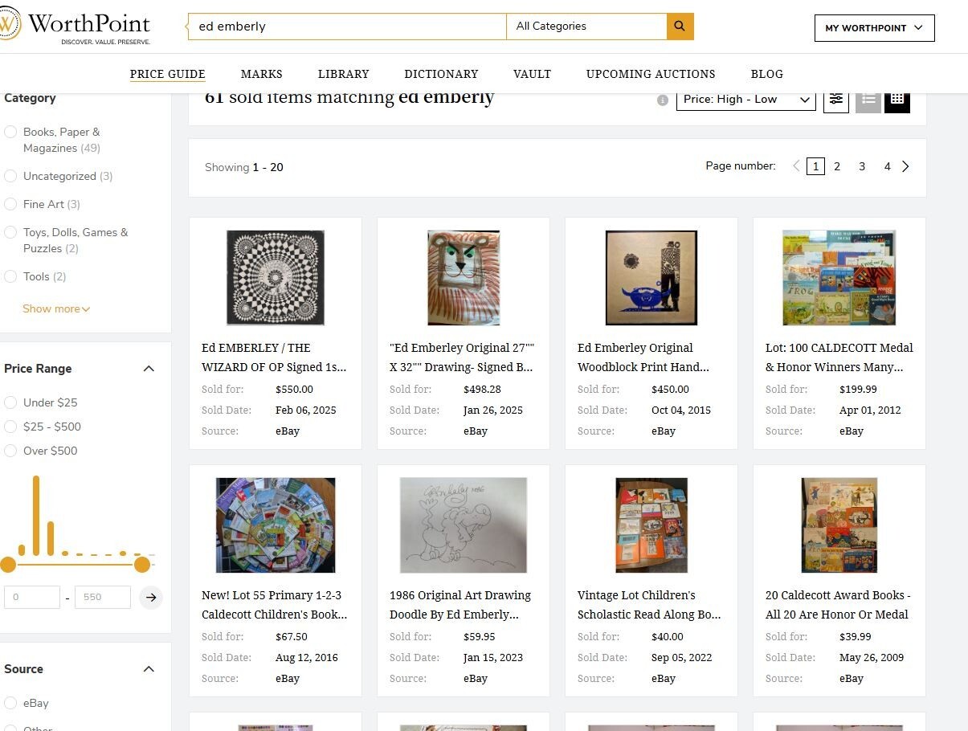The width and height of the screenshot is (968, 731).
Task: Open the Wizard of Op black-white thumbnail
Action: (x=276, y=278)
